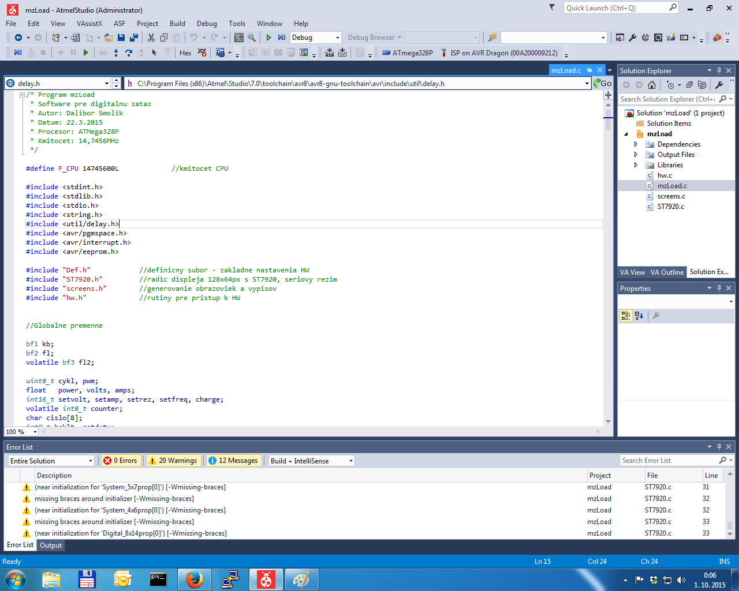
Task: Expand the Dependencies node
Action: point(636,144)
